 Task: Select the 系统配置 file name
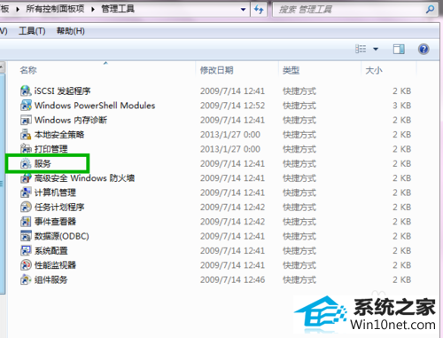point(51,250)
